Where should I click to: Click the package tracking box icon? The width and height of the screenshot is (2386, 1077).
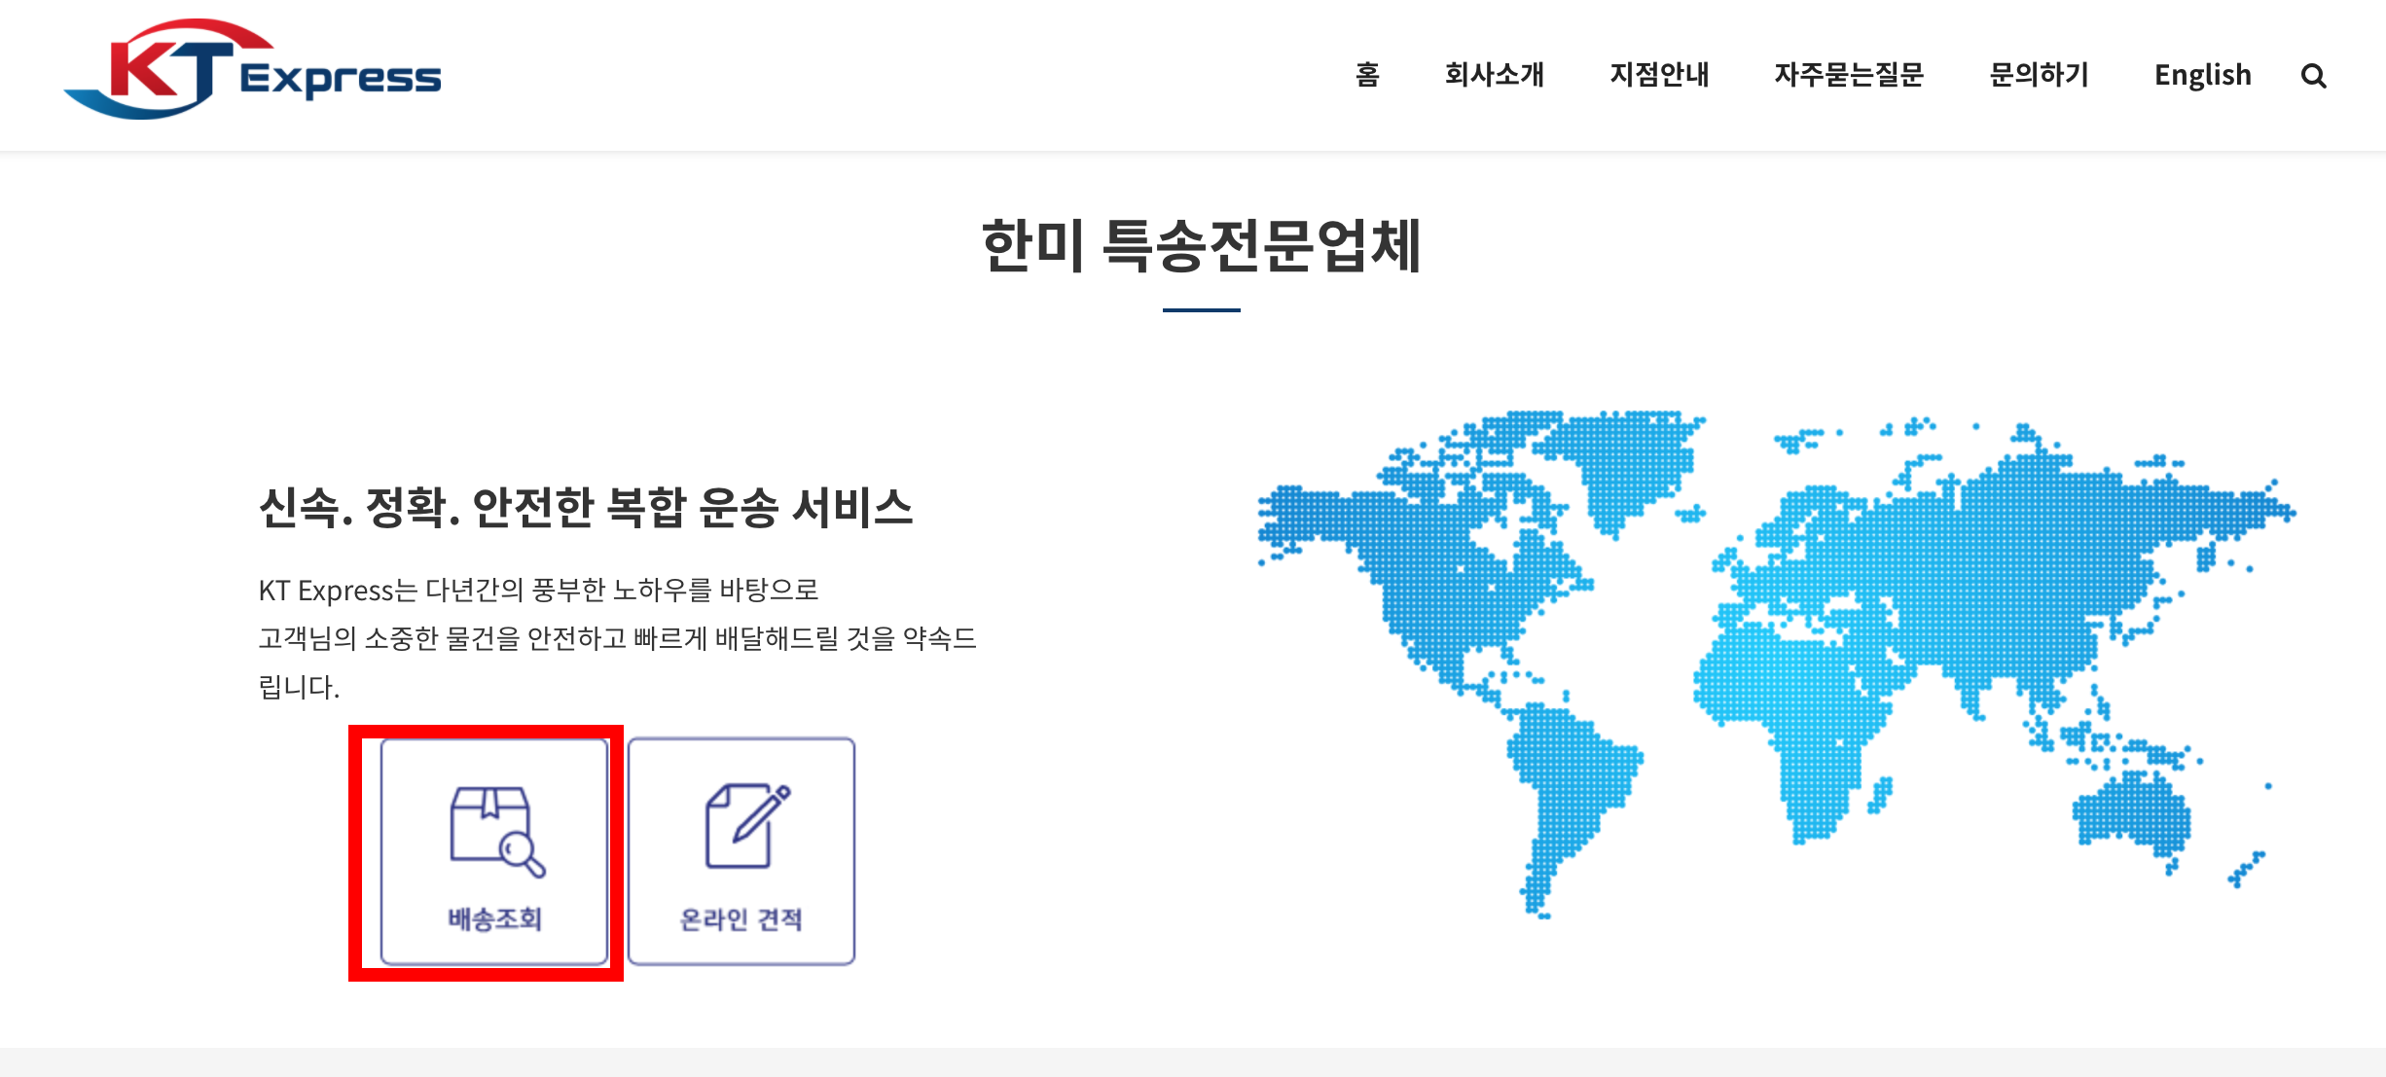[496, 831]
